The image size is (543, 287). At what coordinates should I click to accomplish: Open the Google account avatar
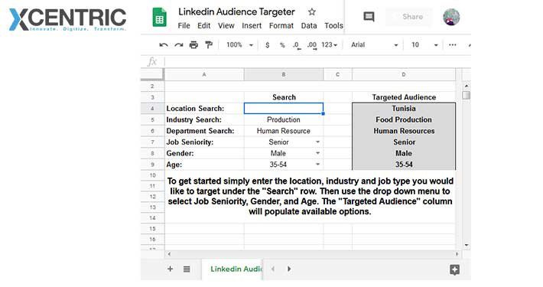pos(451,17)
